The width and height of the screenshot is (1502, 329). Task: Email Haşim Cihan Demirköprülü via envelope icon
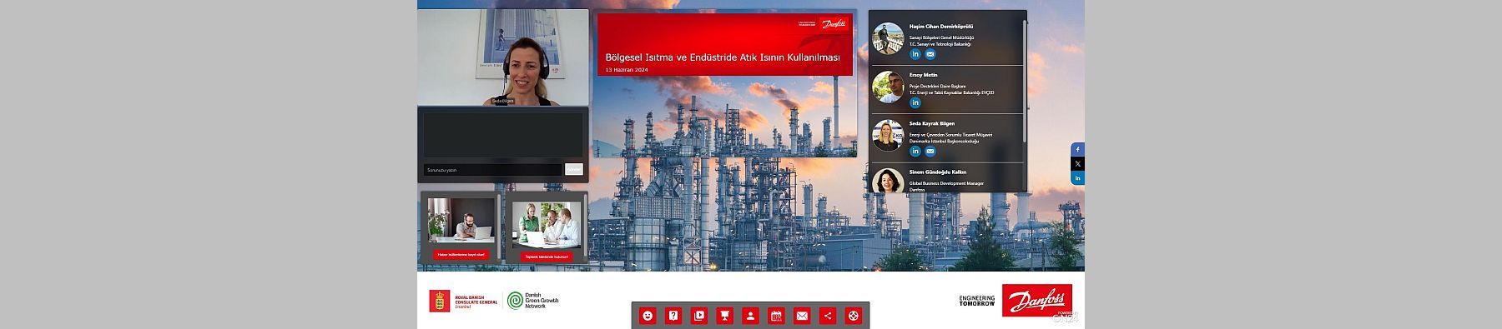tap(930, 54)
